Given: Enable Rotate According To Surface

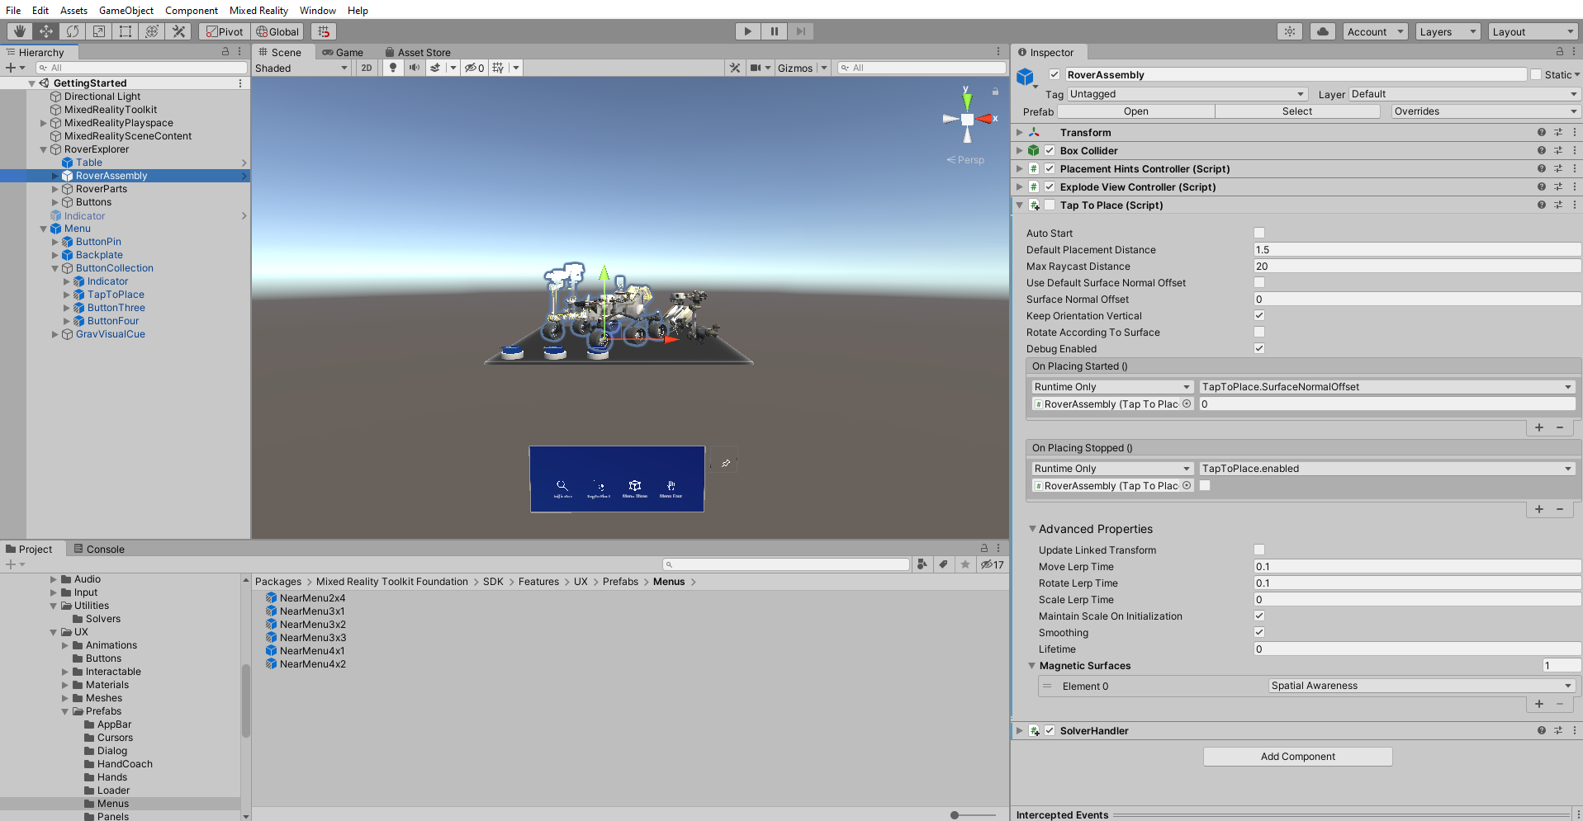Looking at the screenshot, I should click(1259, 332).
